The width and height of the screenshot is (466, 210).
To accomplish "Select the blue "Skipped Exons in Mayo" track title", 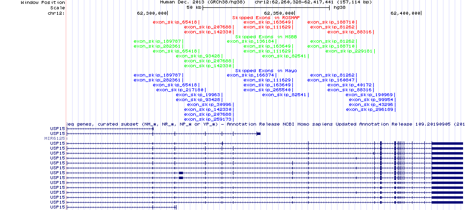I will tap(266, 70).
